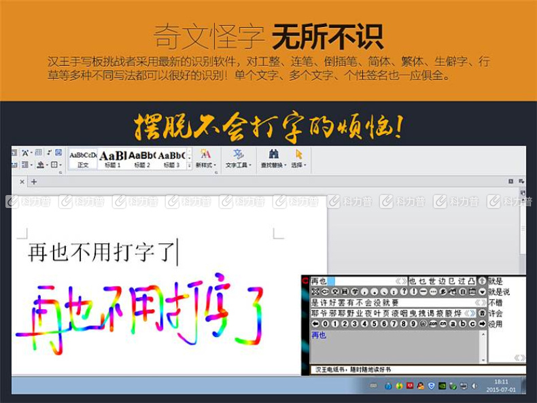
Task: Insert the exclamation mark key
Action: pyautogui.click(x=414, y=292)
